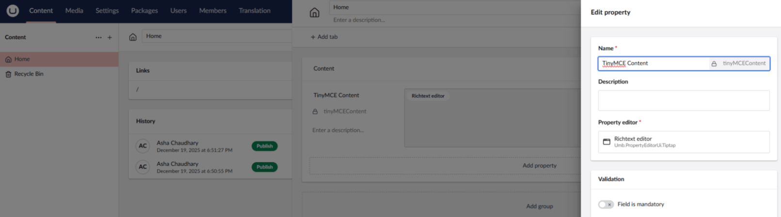Click Publish tag for 6:51:27 PM entry
Image resolution: width=781 pixels, height=217 pixels.
point(264,146)
